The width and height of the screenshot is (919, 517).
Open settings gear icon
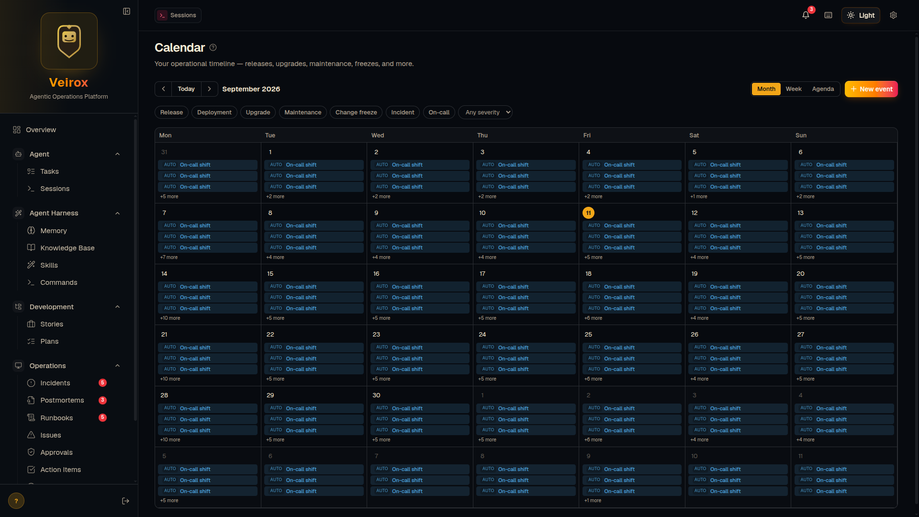coord(893,15)
